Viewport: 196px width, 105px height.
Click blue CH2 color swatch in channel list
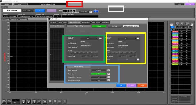[x=175, y=33]
